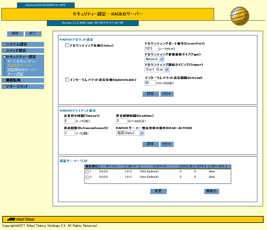Viewport: 267px width, 230px height.
Task: Click リセット in RADIUSクライアント設定 section
Action: pyautogui.click(x=167, y=144)
